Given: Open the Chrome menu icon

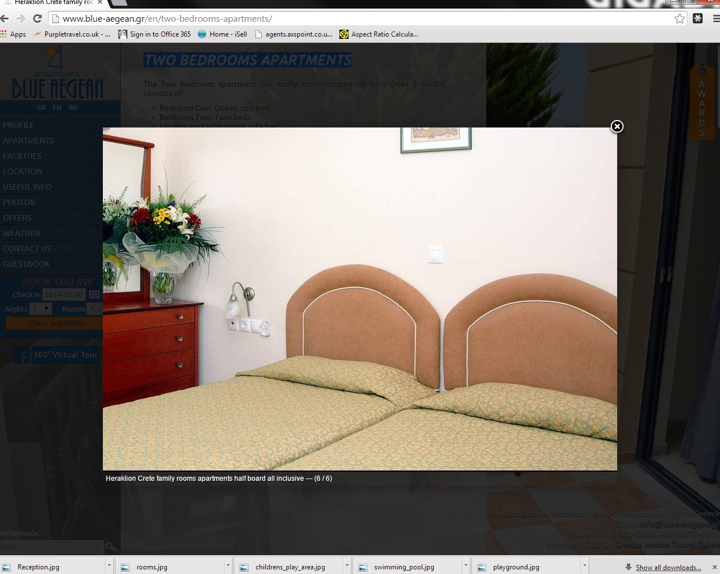Looking at the screenshot, I should coord(715,18).
